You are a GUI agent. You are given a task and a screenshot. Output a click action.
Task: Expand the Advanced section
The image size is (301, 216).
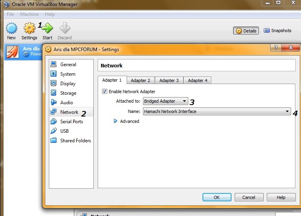point(116,121)
